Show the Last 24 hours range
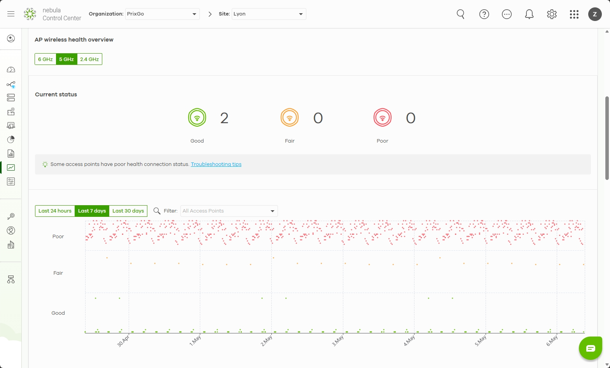This screenshot has width=610, height=368. click(55, 211)
